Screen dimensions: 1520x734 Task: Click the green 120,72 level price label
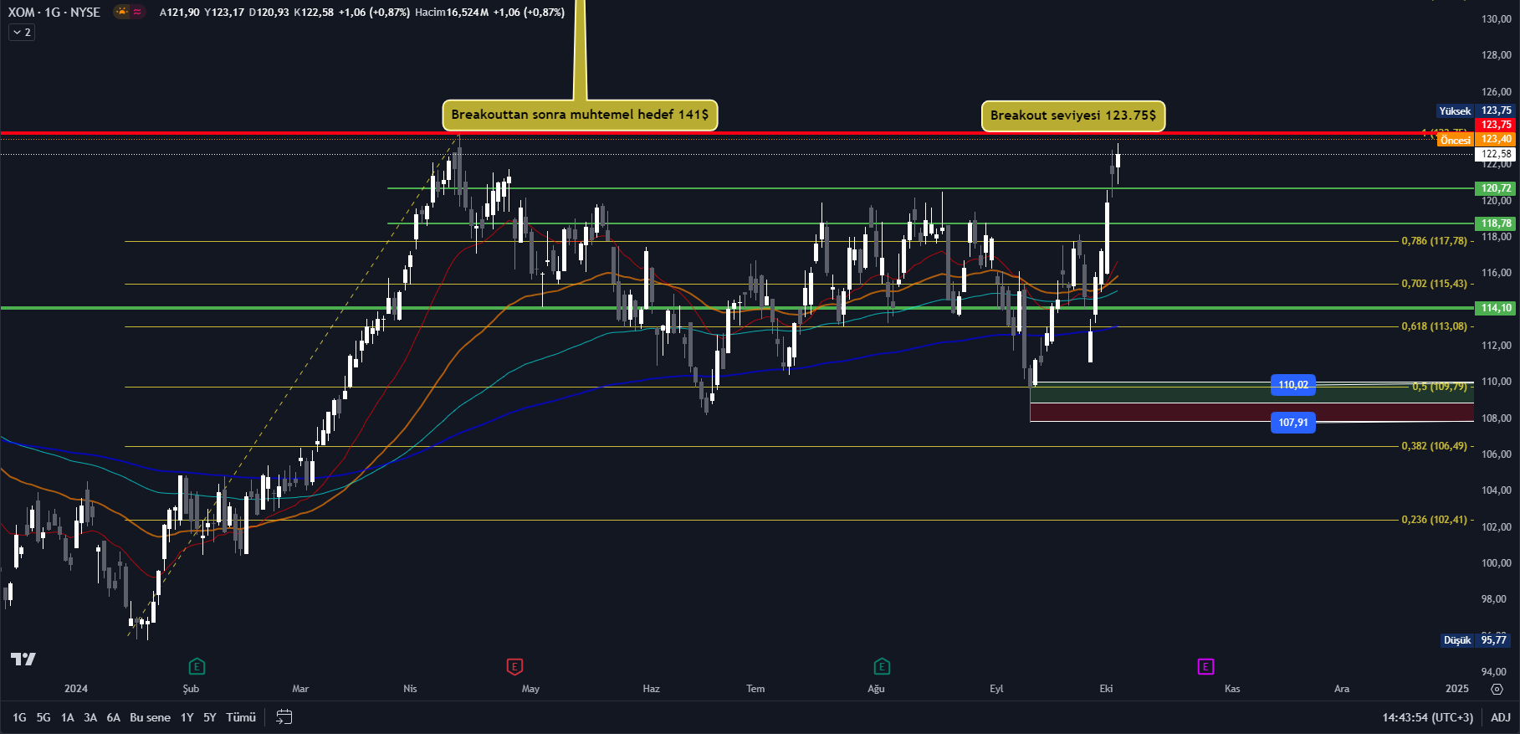[x=1497, y=188]
